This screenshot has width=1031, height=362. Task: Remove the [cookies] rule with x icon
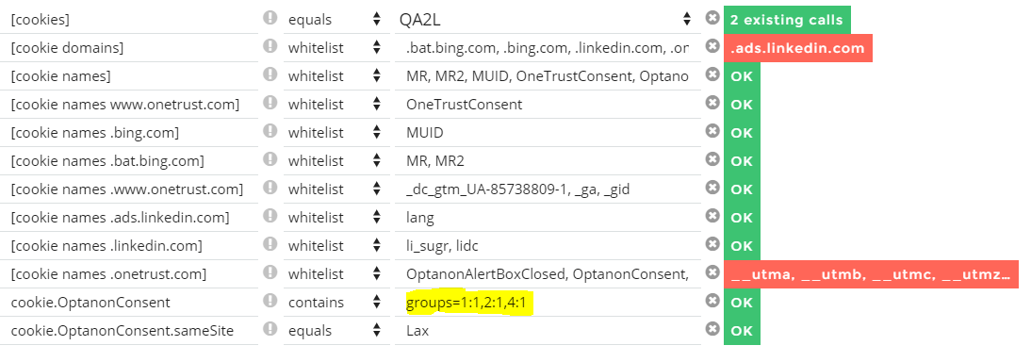[712, 18]
